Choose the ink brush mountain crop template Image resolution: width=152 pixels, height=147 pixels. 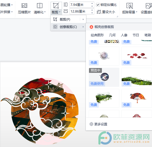click(104, 98)
